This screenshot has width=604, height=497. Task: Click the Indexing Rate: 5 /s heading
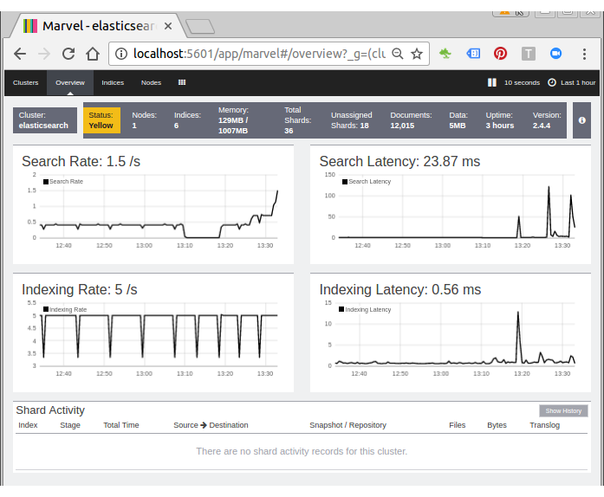[80, 289]
